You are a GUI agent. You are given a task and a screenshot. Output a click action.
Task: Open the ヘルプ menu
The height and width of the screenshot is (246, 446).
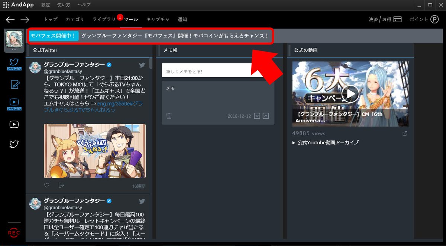coord(84,5)
